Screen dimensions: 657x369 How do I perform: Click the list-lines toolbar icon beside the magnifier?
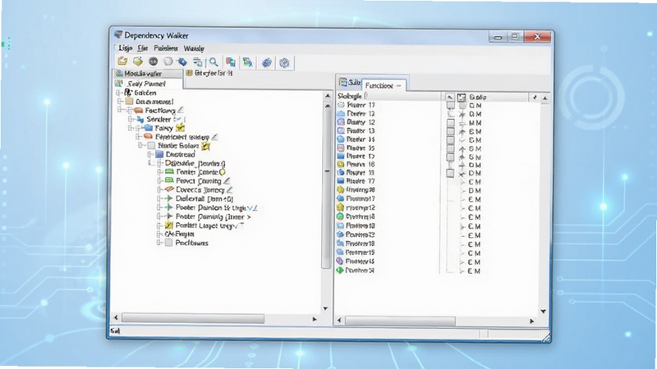[x=198, y=62]
